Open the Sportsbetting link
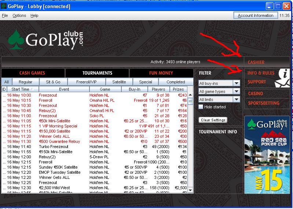Viewport: 293px width, 209px height. click(264, 103)
